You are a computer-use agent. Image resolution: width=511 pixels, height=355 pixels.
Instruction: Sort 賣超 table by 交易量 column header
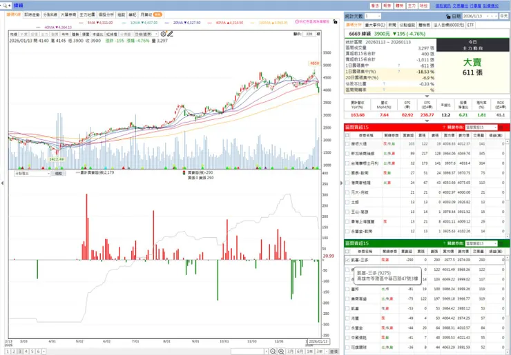click(x=479, y=252)
